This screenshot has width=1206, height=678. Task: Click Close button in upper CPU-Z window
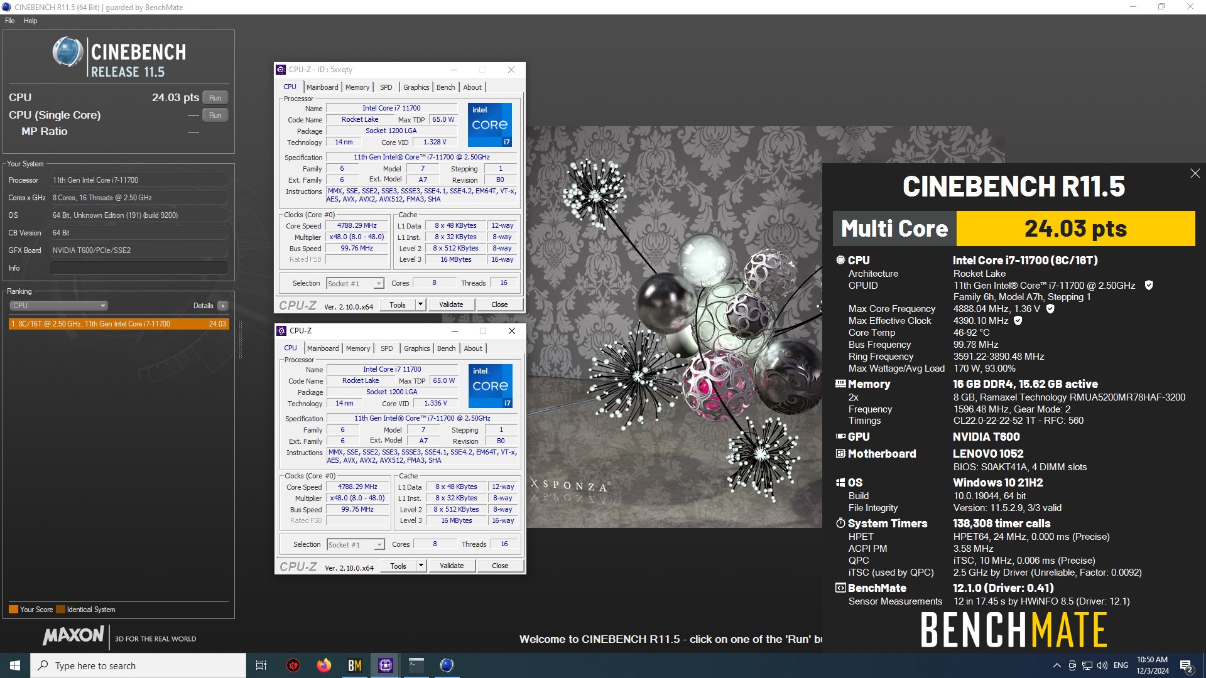[x=499, y=304]
